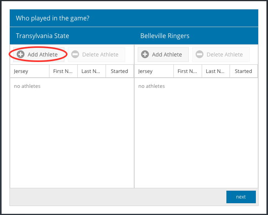Sort by Last Name column for Transylvania State

(91, 71)
